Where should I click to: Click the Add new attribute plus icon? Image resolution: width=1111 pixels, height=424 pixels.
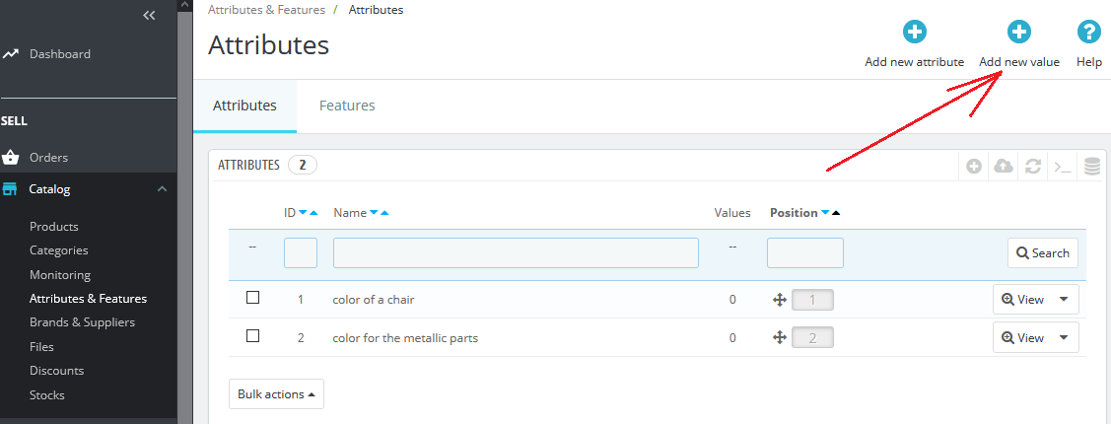[914, 32]
